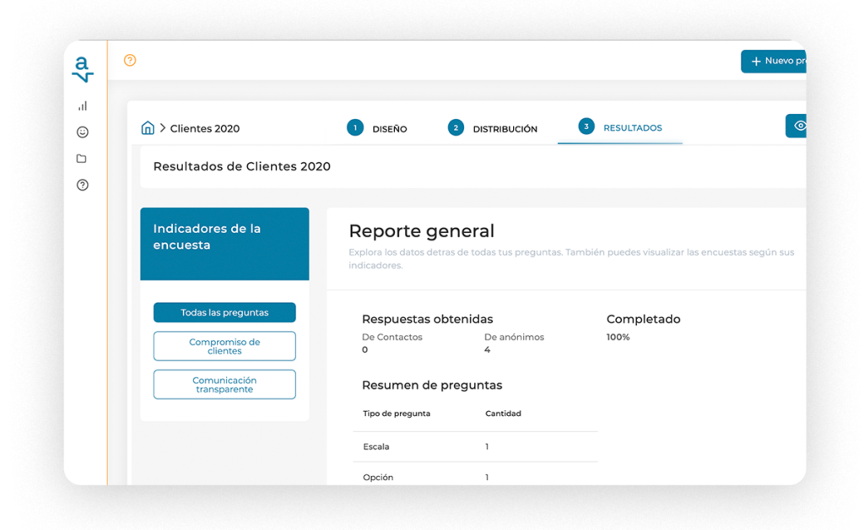Open the "Compromiso de clientes" indicator
The image size is (864, 530).
tap(224, 346)
